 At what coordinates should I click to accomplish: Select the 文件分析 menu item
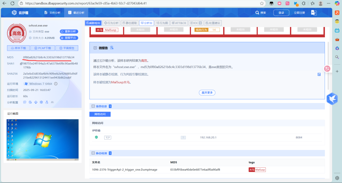pos(52,13)
